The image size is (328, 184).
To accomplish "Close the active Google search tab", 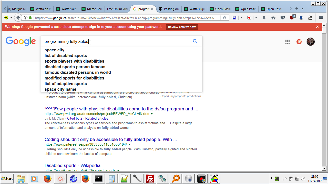I will coord(152,9).
